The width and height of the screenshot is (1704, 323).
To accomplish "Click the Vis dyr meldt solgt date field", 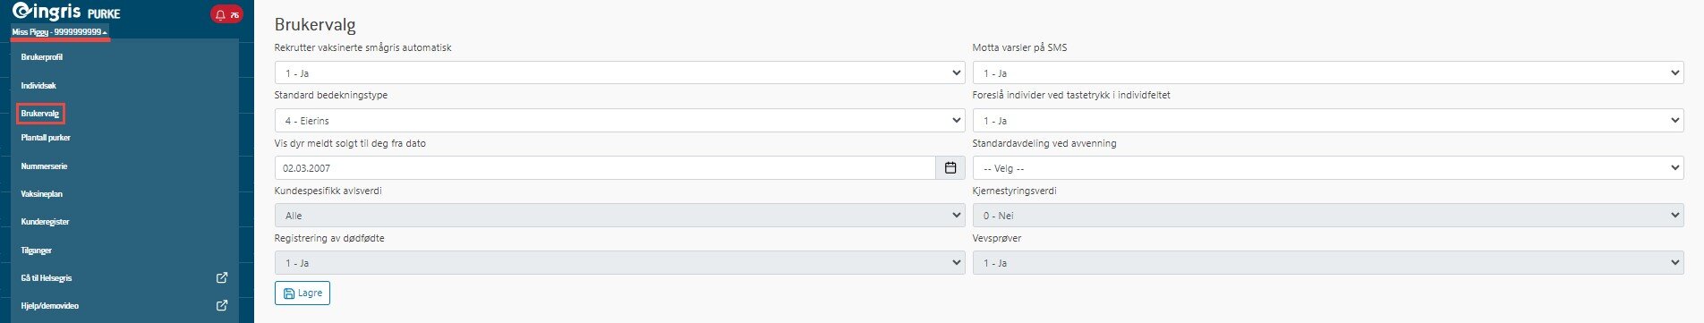I will [605, 168].
